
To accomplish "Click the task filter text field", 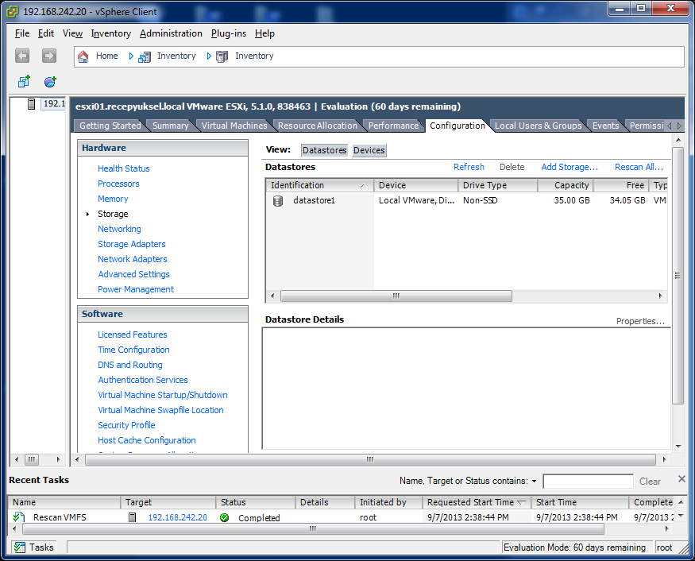I will coord(589,482).
